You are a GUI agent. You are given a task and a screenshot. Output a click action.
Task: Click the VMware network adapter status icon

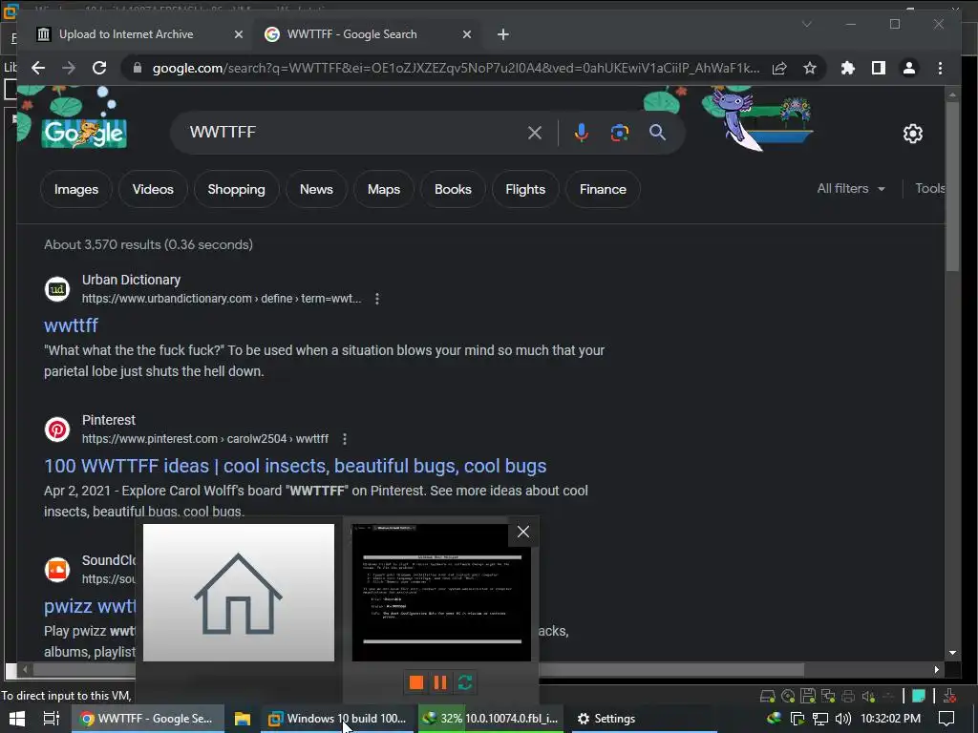click(828, 696)
